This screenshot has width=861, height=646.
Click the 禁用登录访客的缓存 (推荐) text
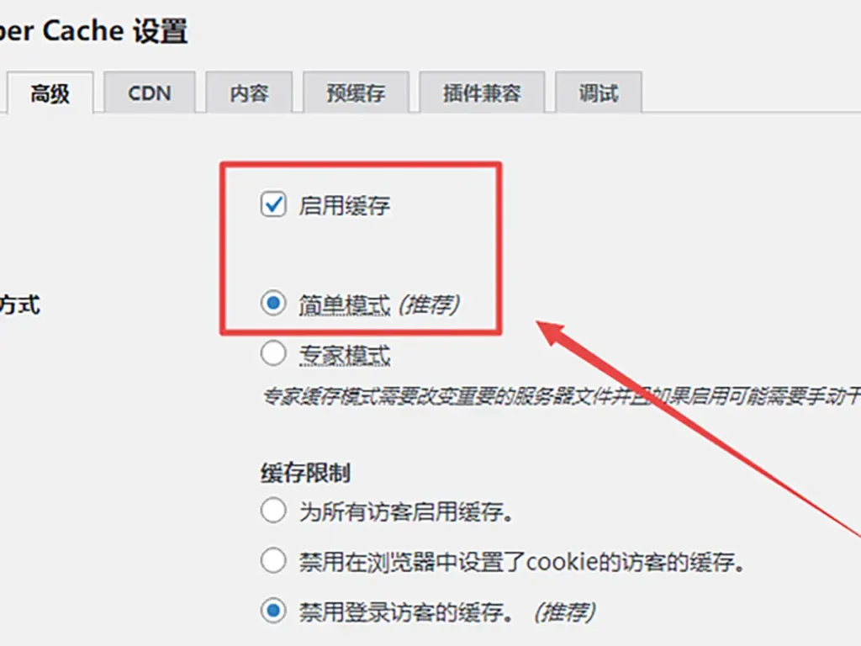point(447,612)
